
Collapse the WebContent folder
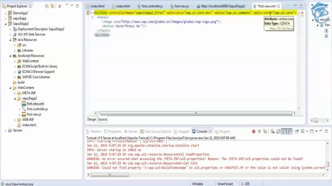click(10, 88)
